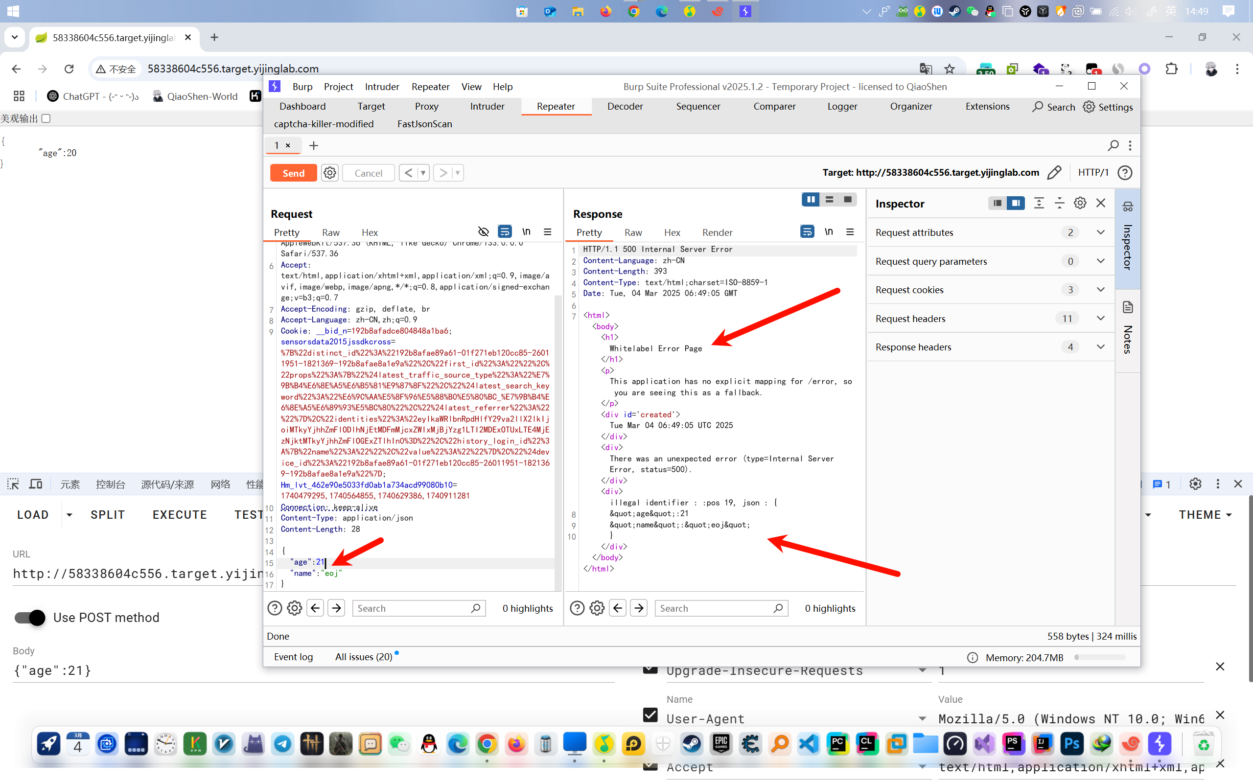Expand Request cookies section
This screenshot has height=783, width=1253.
(1100, 290)
